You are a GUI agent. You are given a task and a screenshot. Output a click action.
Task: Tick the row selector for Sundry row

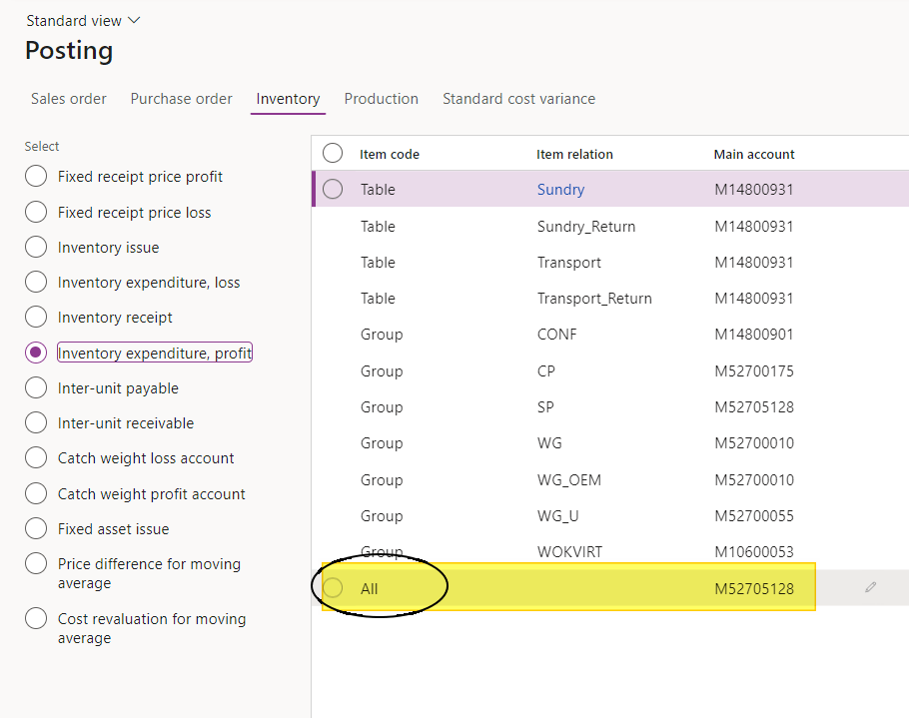(333, 189)
